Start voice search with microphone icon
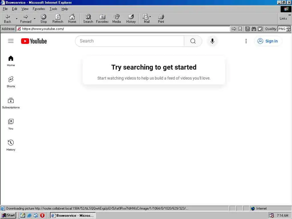The image size is (292, 219). coord(212,41)
